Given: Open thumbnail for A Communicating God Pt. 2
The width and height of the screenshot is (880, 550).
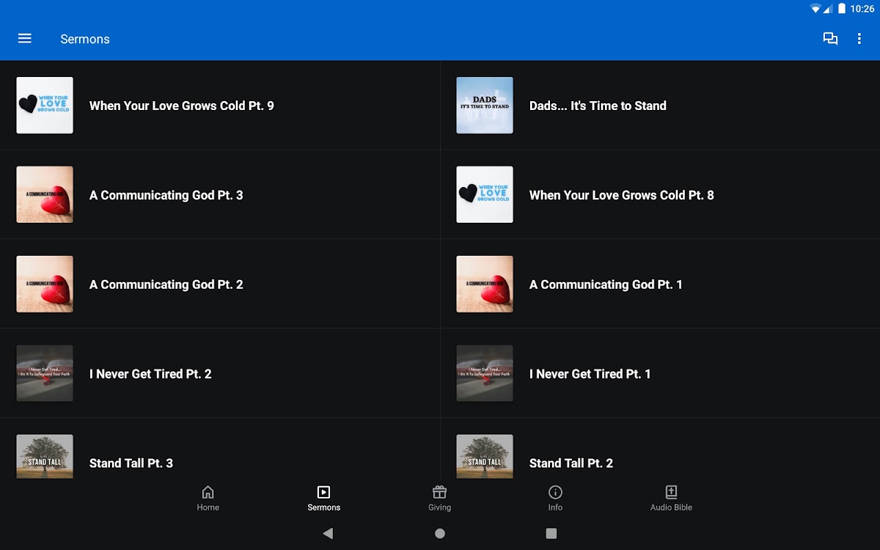Looking at the screenshot, I should [x=45, y=284].
